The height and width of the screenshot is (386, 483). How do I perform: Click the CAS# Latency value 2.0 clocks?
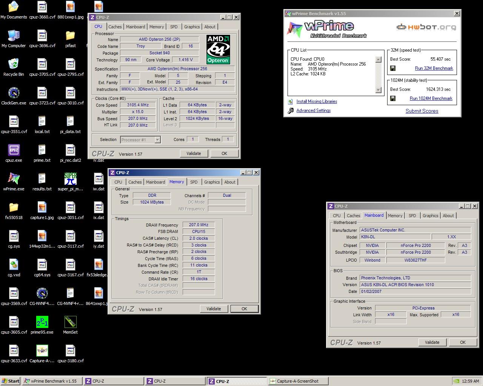pyautogui.click(x=198, y=238)
